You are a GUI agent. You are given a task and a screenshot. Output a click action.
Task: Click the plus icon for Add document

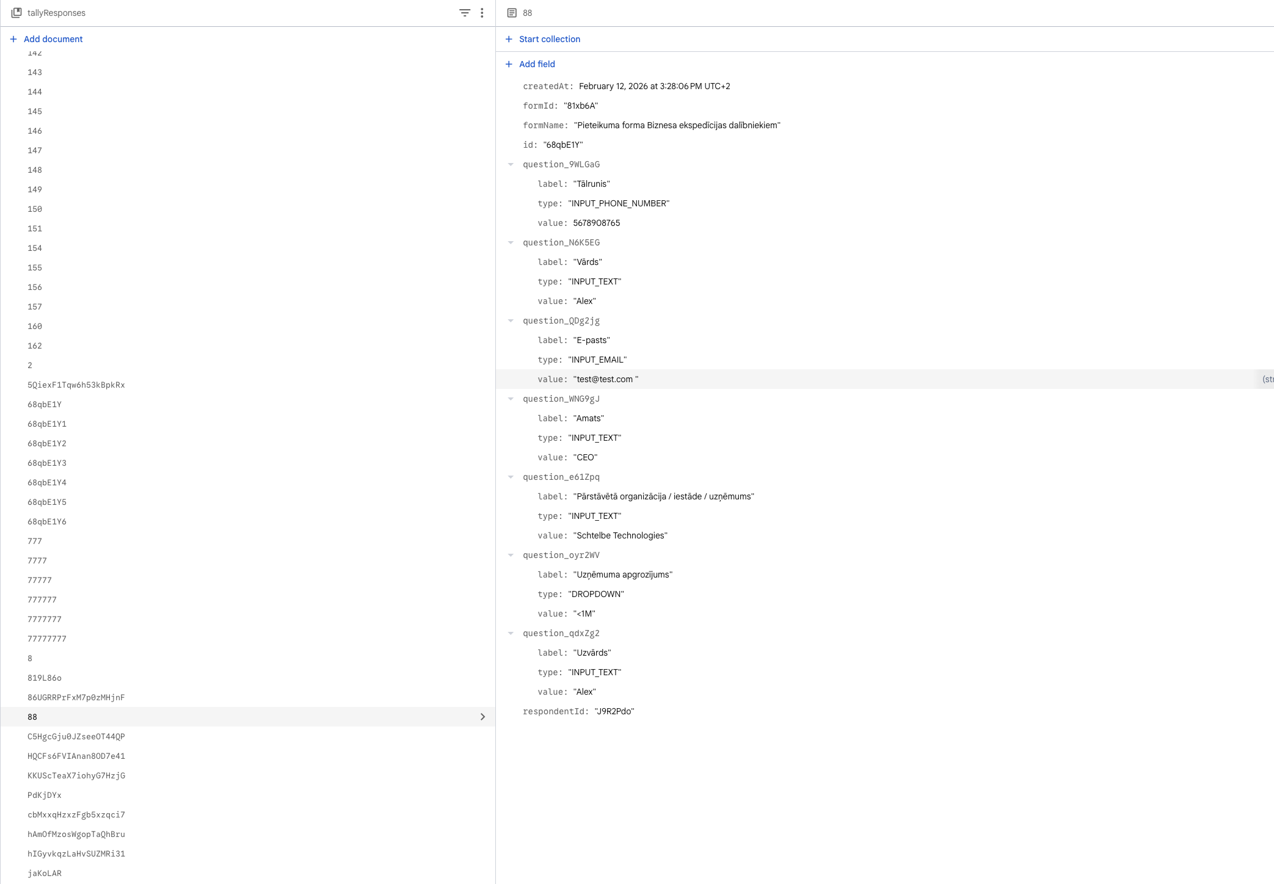[13, 39]
